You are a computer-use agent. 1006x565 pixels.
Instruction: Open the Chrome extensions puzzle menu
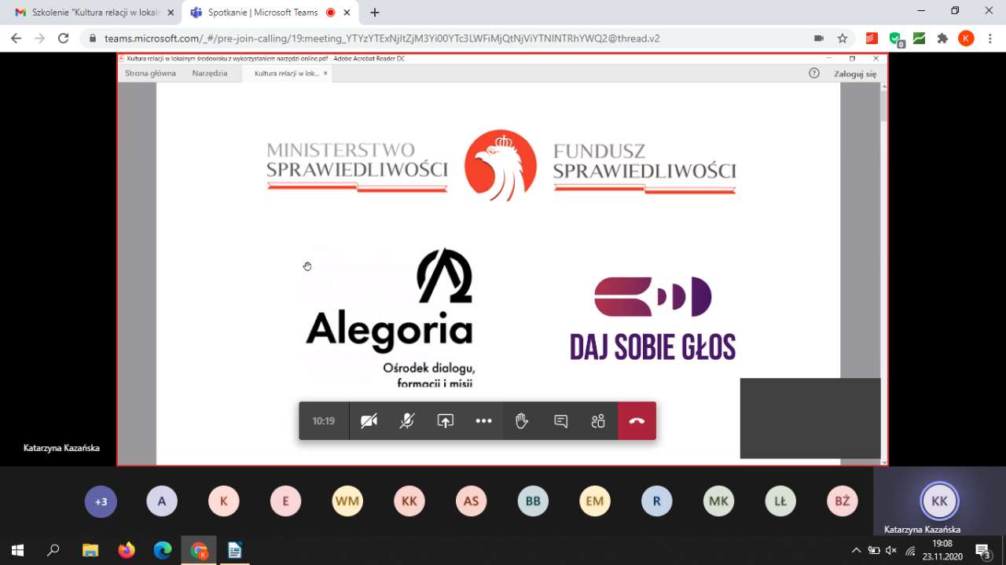click(x=942, y=38)
